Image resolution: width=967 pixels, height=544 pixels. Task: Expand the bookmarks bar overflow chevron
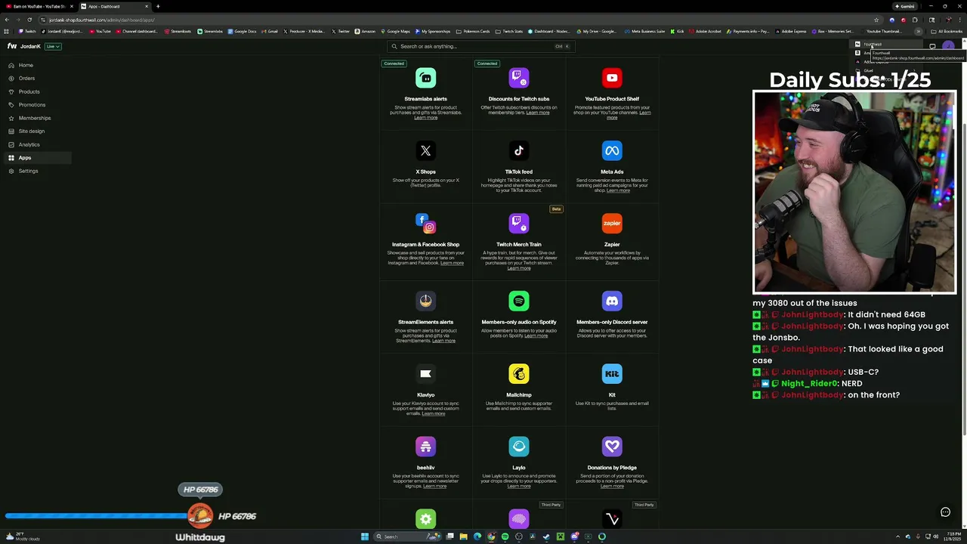coord(919,31)
